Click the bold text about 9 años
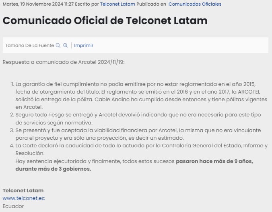Viewport: 272px width, 212px height. 214,161
